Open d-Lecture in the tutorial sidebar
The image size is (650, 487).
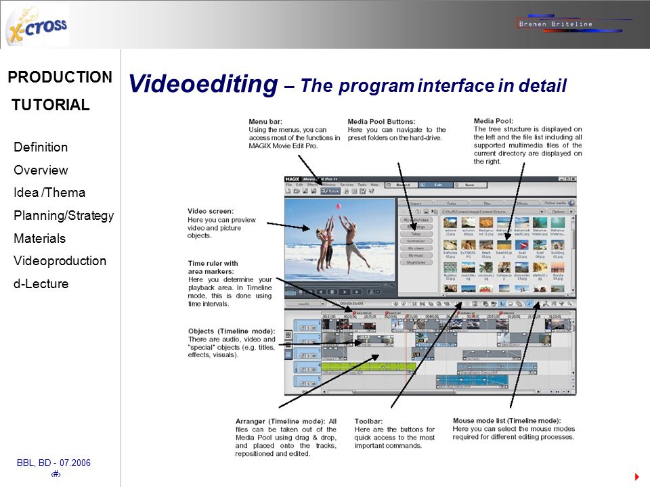point(41,283)
